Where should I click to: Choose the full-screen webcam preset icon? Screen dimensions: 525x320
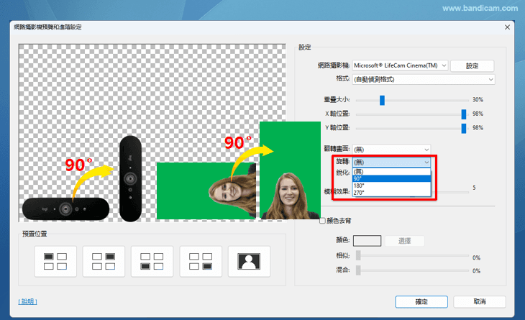point(249,261)
